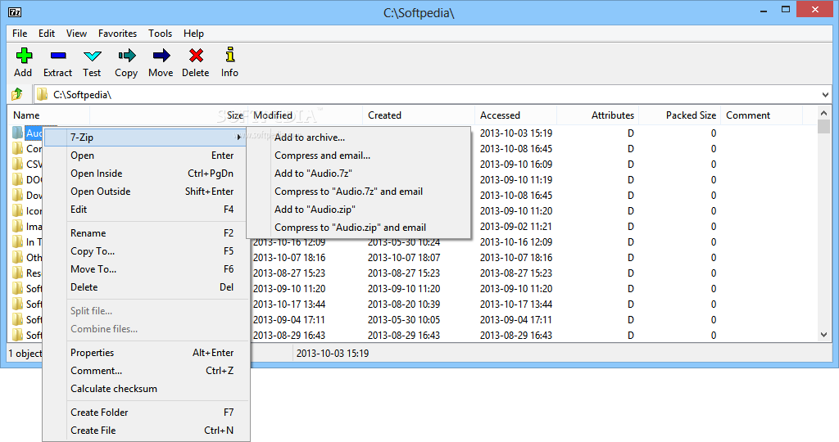Click the 7z application icon in title bar
The image size is (839, 442).
click(x=15, y=12)
